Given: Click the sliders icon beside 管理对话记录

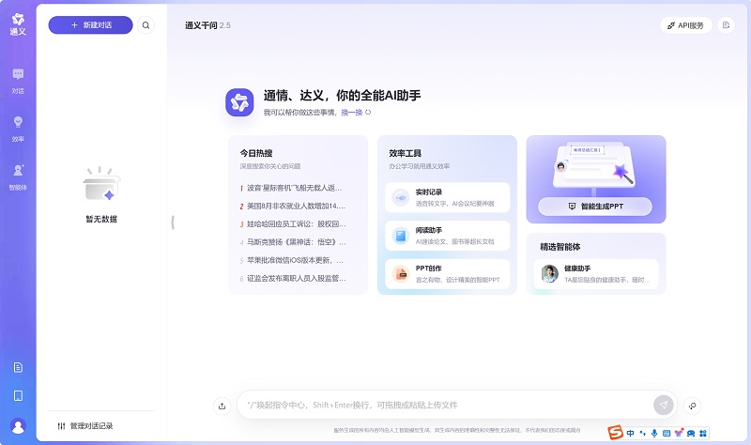Looking at the screenshot, I should coord(61,426).
